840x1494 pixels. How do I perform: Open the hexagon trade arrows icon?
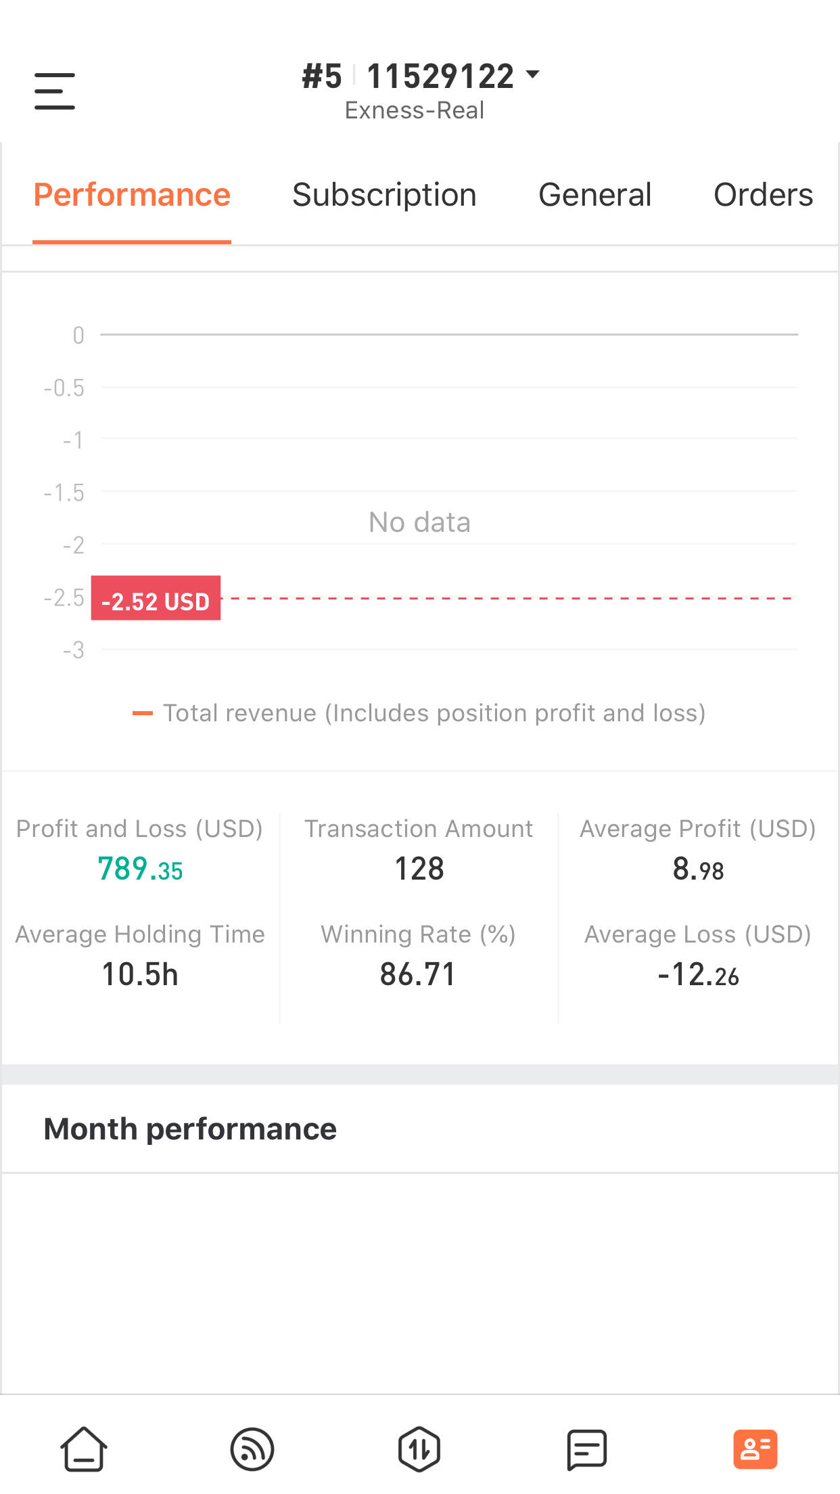coord(419,1449)
